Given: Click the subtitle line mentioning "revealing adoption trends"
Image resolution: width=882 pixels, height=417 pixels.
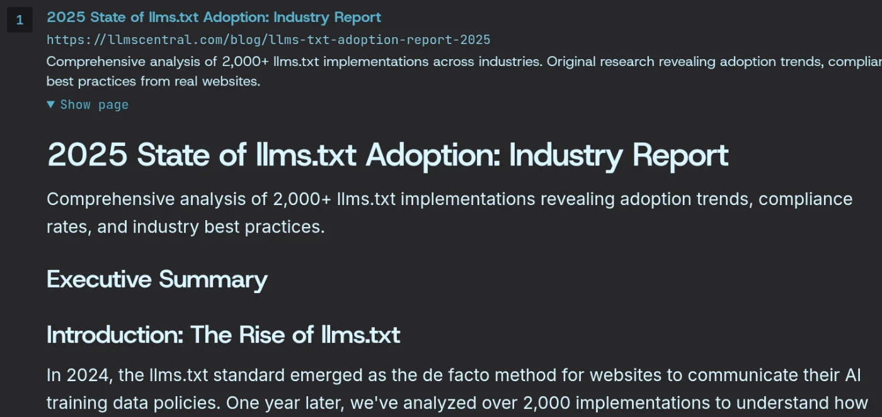Looking at the screenshot, I should pyautogui.click(x=449, y=199).
